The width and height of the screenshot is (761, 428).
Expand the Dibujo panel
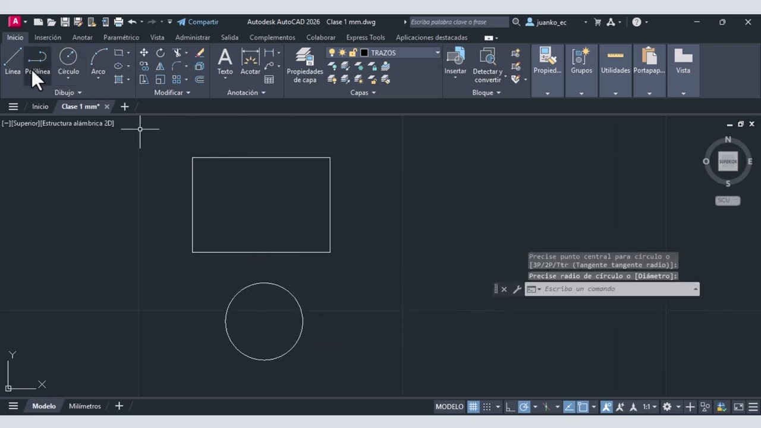coord(68,93)
